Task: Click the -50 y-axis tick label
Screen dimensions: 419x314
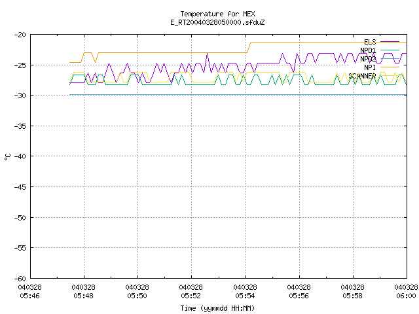Action: click(20, 218)
